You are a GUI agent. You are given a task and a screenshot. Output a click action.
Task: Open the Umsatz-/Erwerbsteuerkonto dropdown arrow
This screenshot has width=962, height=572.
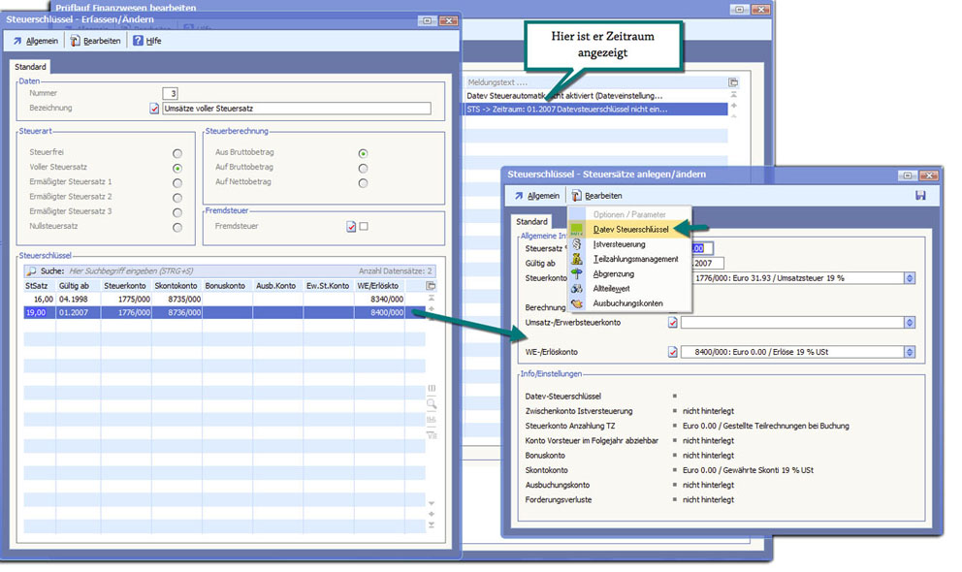909,323
